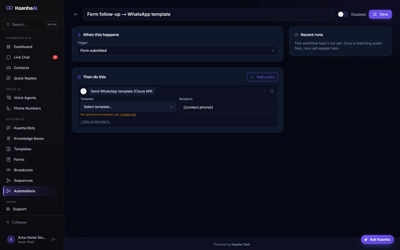Click the Live Chat unread badge
The image size is (400, 250).
[55, 57]
